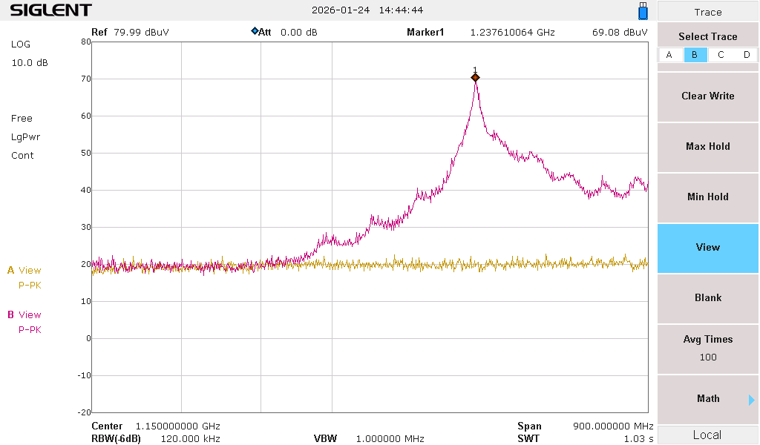This screenshot has width=760, height=445.
Task: Click the P-PK detector label under A View
Action: pos(30,285)
